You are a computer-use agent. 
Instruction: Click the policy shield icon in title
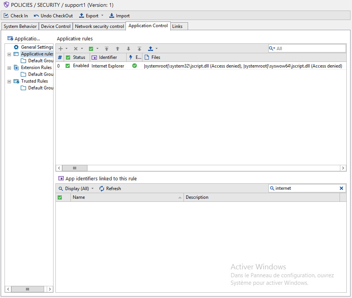tap(6, 5)
